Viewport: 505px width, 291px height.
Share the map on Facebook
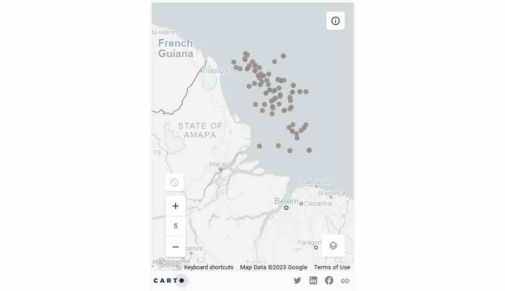[329, 280]
